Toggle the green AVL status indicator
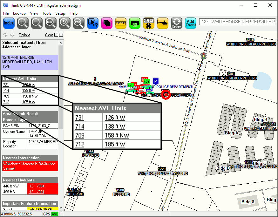The height and width of the screenshot is (217, 278). 55,214
